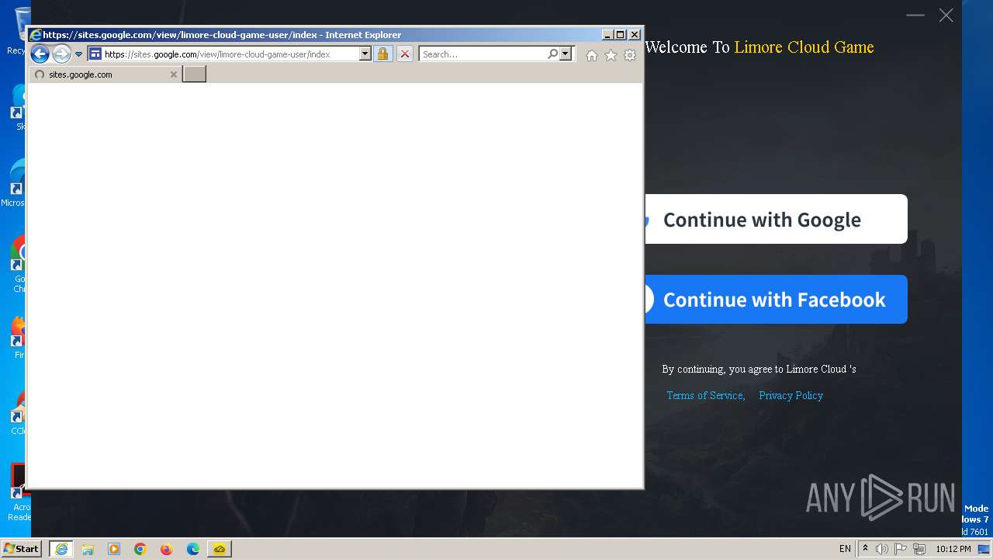
Task: Show hidden system tray icons
Action: click(x=865, y=548)
